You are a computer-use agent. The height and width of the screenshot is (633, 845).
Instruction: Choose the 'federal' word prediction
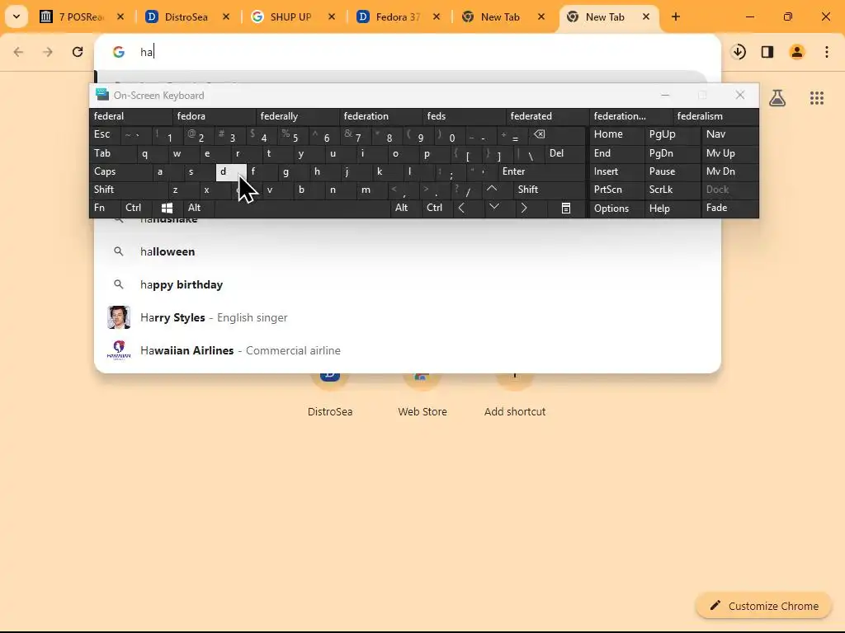(131, 116)
